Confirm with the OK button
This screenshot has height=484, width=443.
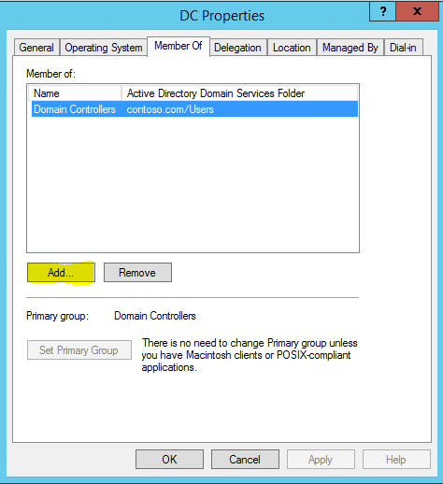click(x=169, y=460)
